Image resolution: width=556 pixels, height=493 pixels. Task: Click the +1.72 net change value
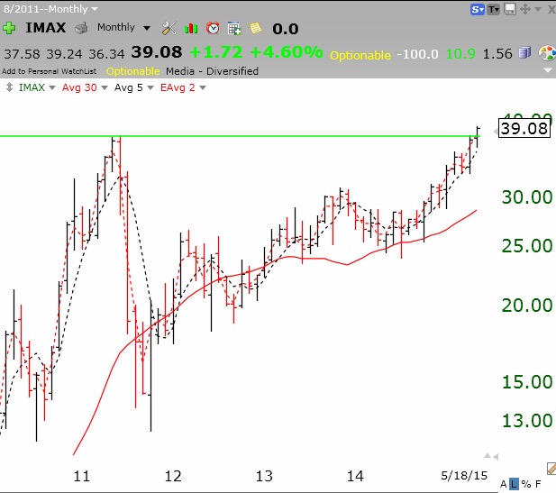[x=216, y=52]
